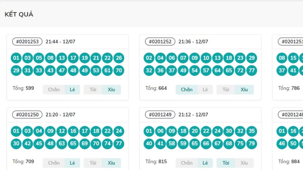Select Lẻ toggle in draw #0201253
Viewport: 303px width, 170px height.
72,90
